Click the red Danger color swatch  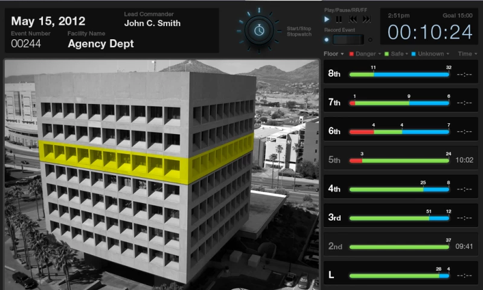pyautogui.click(x=351, y=54)
